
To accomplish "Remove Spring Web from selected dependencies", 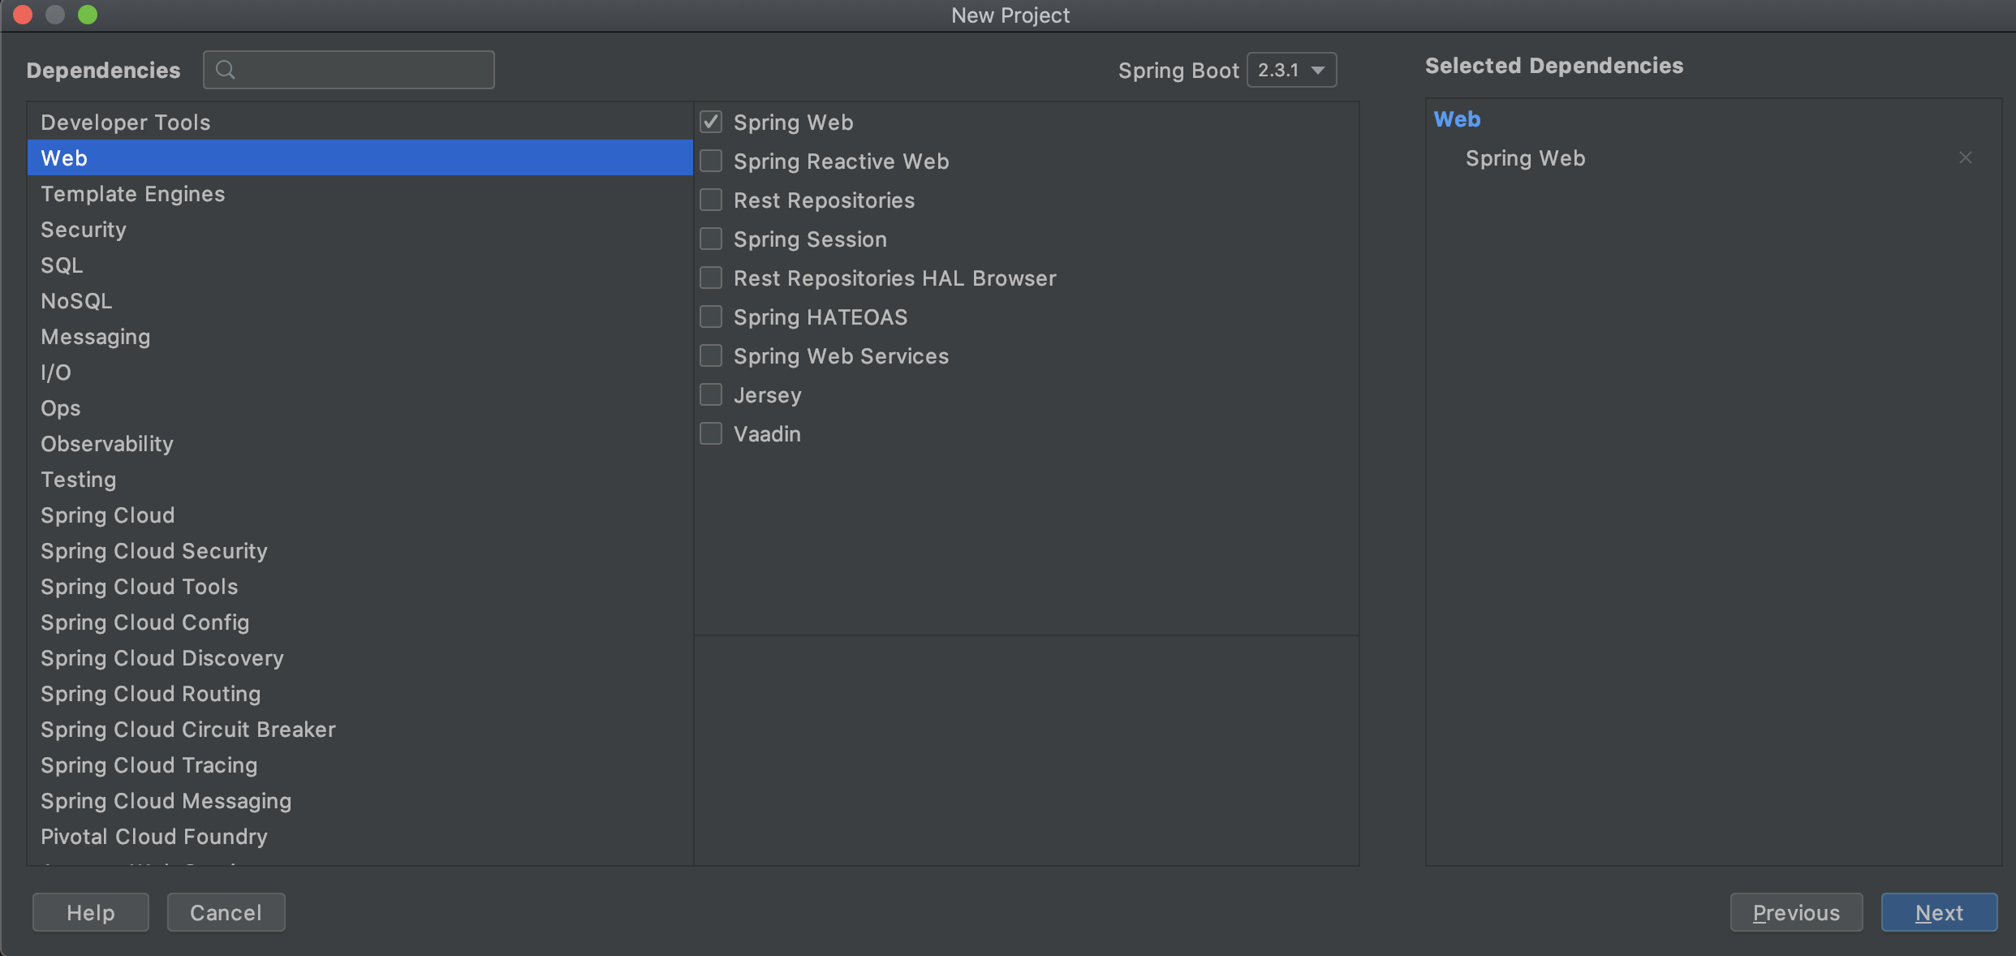I will (x=1965, y=157).
